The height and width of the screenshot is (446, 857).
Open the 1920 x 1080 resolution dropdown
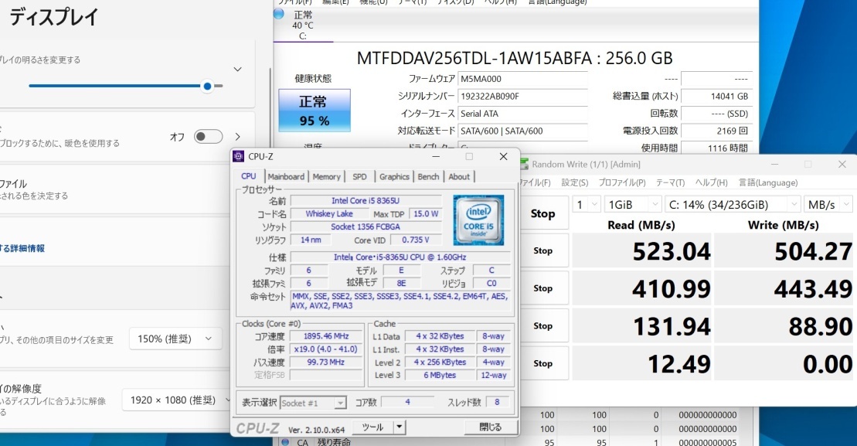[175, 400]
